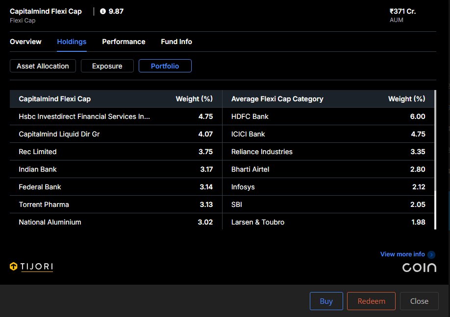Viewport: 450px width, 317px height.
Task: Open the View more info link
Action: click(x=402, y=254)
